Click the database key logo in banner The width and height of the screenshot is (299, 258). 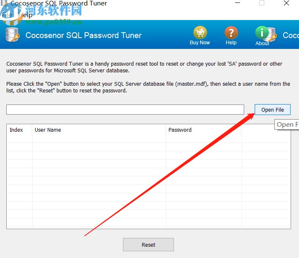[x=13, y=35]
